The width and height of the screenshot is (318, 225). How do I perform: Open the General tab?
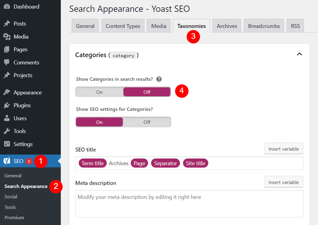pos(85,26)
